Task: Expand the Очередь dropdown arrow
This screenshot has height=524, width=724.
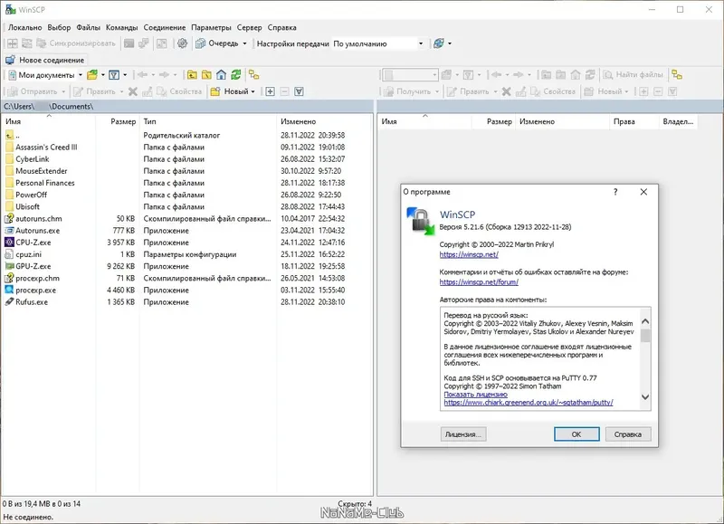Action: (244, 43)
